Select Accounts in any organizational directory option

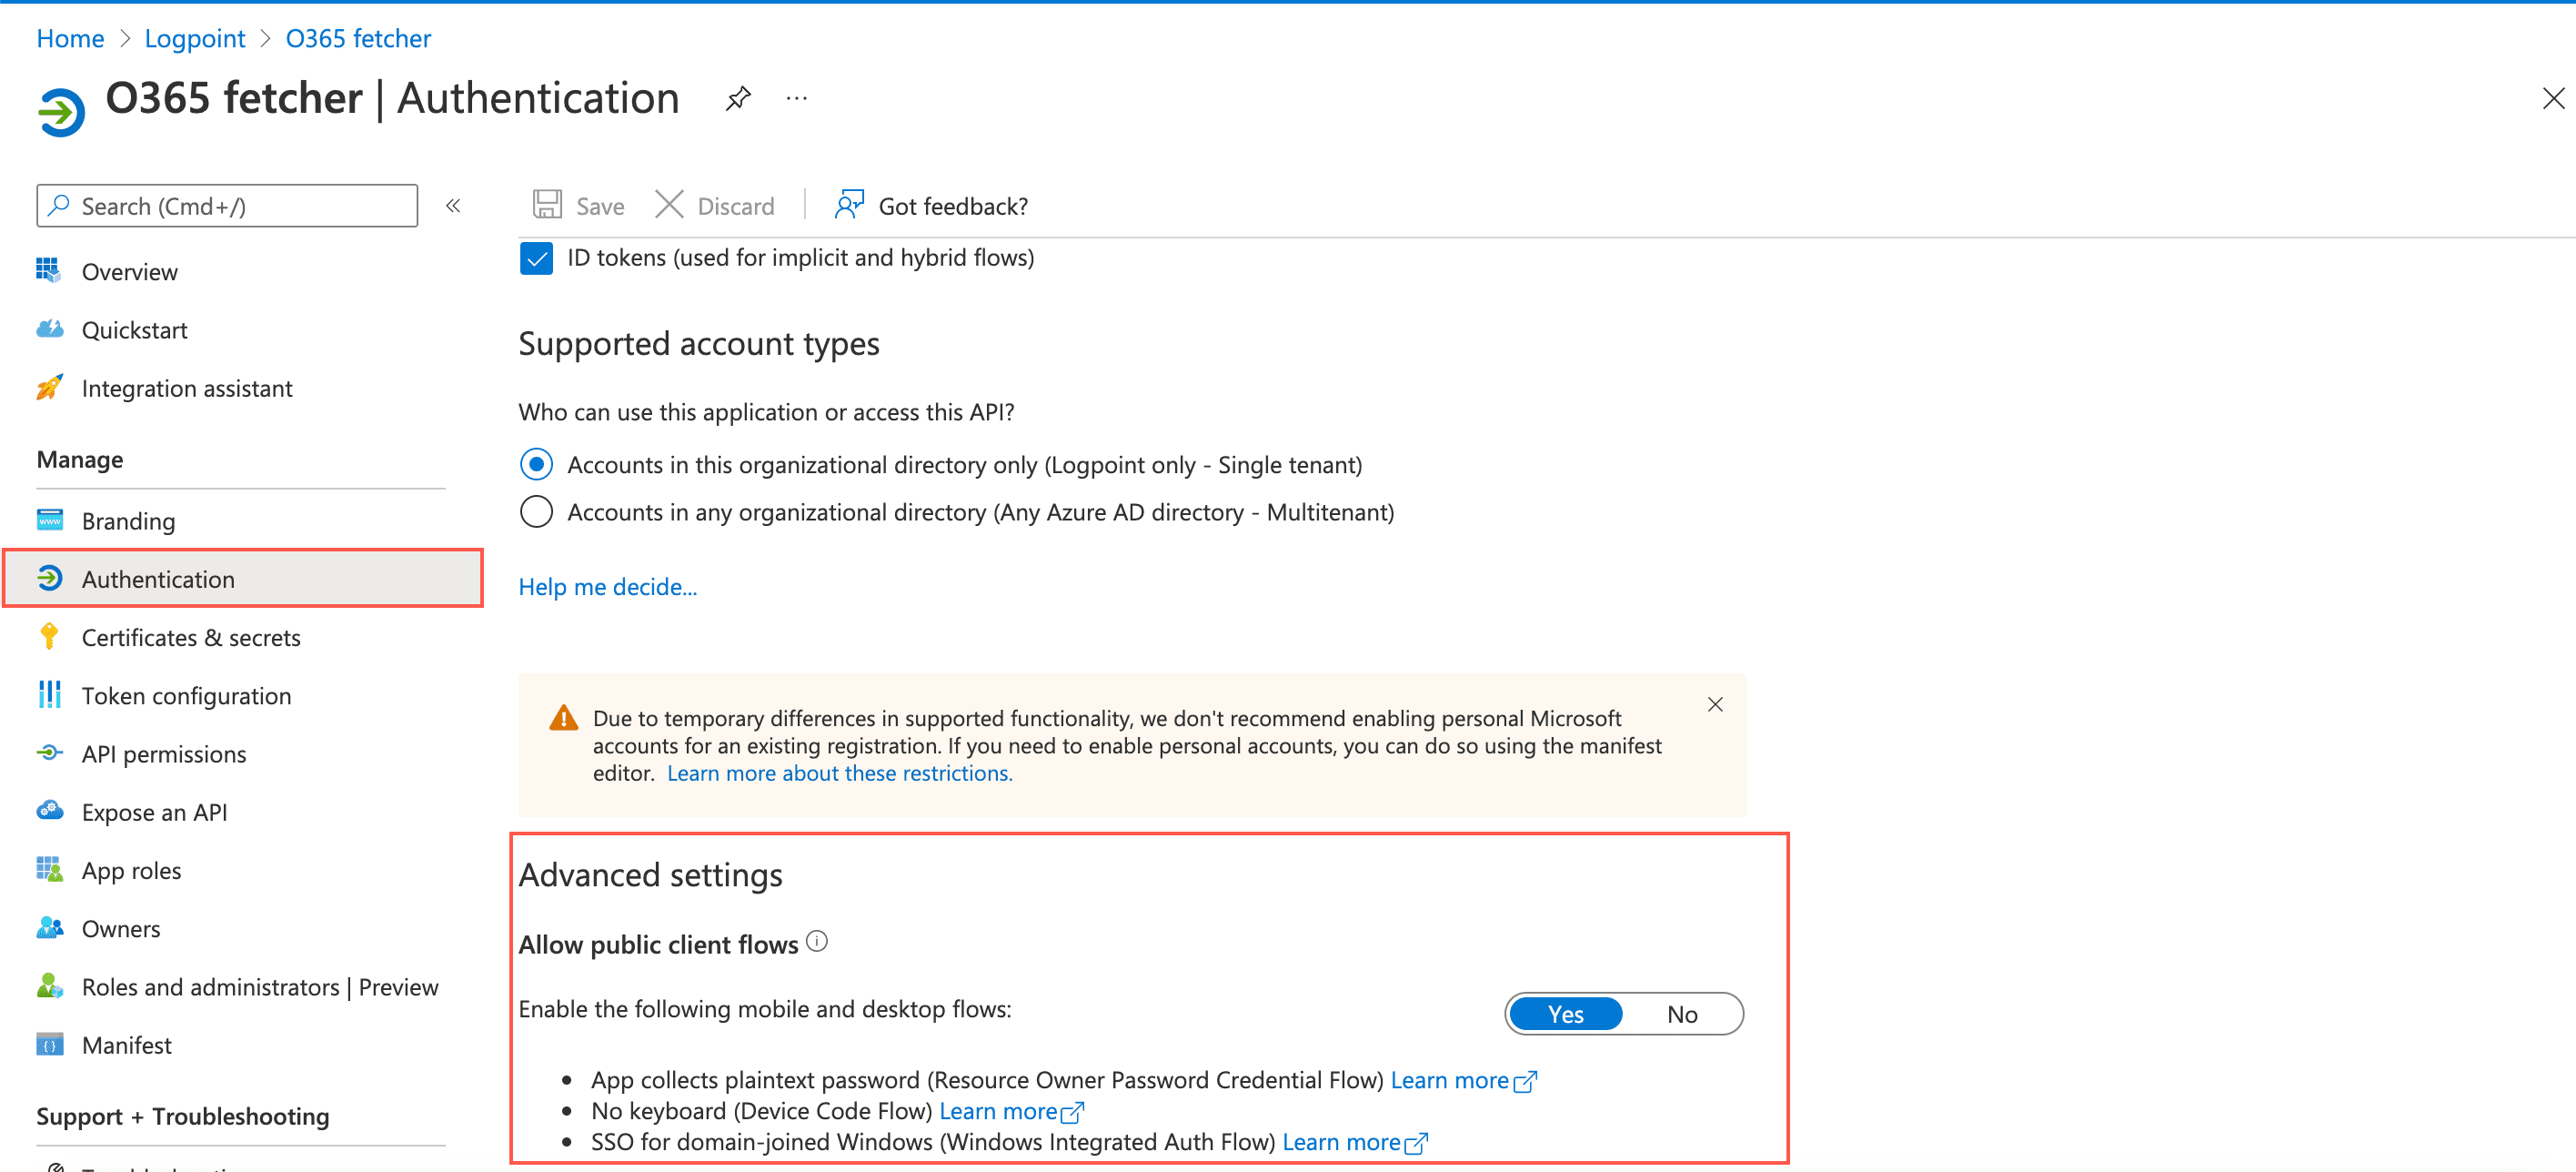(x=536, y=511)
